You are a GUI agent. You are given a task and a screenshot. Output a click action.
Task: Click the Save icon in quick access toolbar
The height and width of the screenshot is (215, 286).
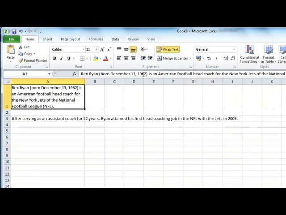(x=14, y=31)
